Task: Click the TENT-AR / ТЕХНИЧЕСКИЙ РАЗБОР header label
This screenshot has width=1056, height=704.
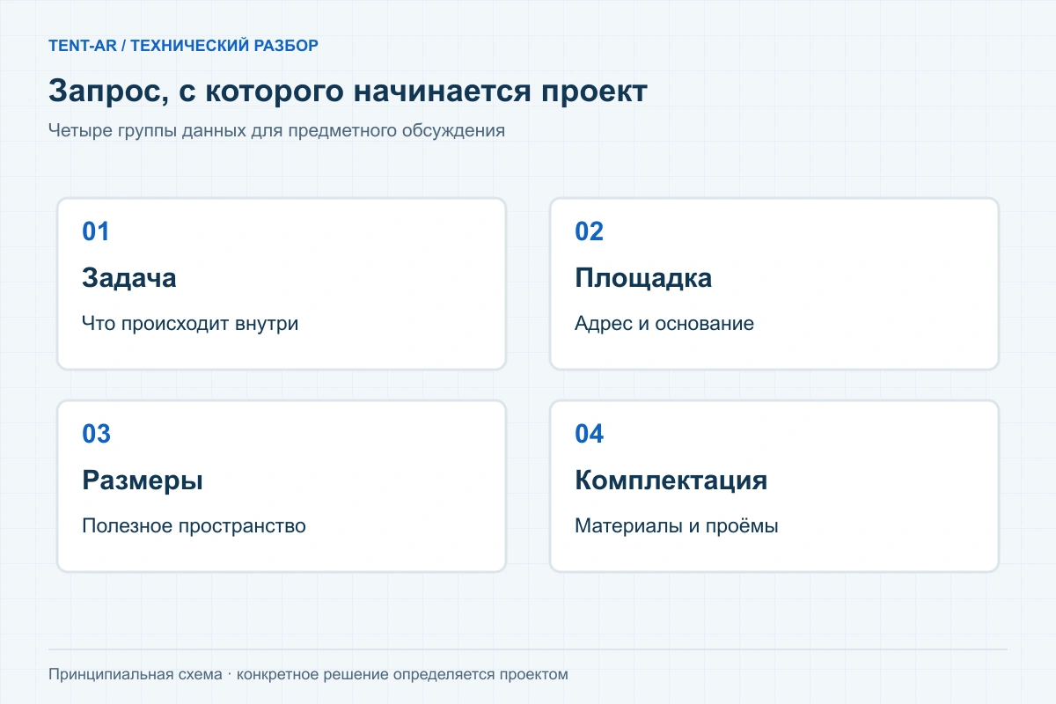Action: point(183,46)
